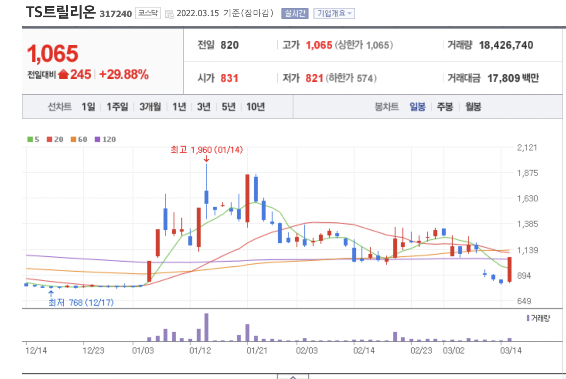Click the current price 1,065

click(x=53, y=54)
